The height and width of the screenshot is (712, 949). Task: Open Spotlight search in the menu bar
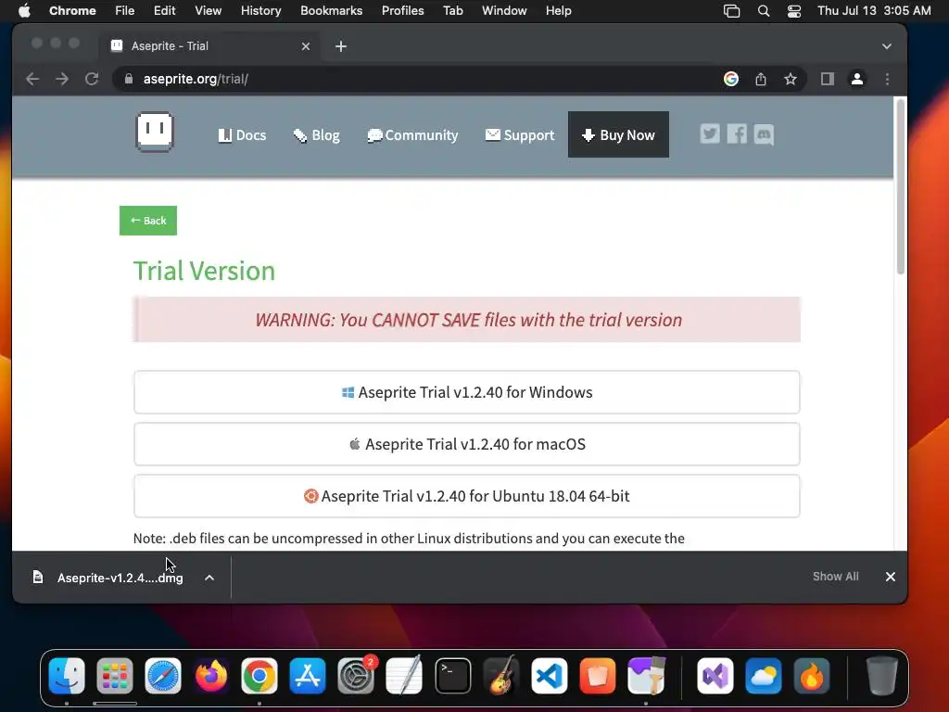tap(764, 11)
